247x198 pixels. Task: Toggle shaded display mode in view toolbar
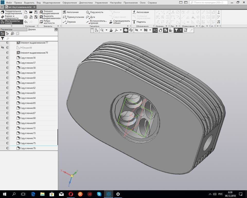(x=126, y=30)
